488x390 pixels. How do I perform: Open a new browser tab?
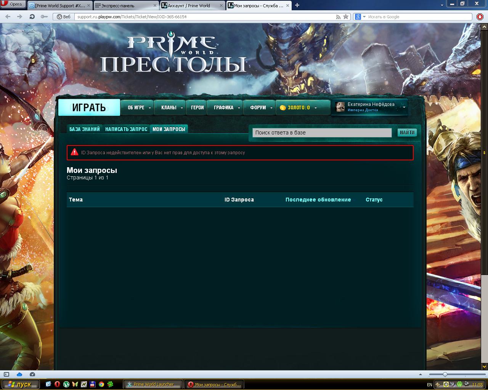coord(297,5)
